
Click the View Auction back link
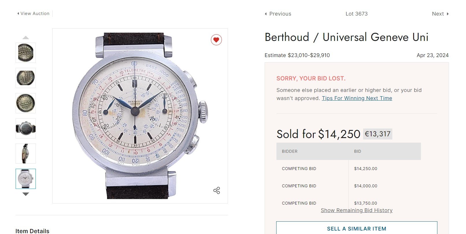click(34, 14)
